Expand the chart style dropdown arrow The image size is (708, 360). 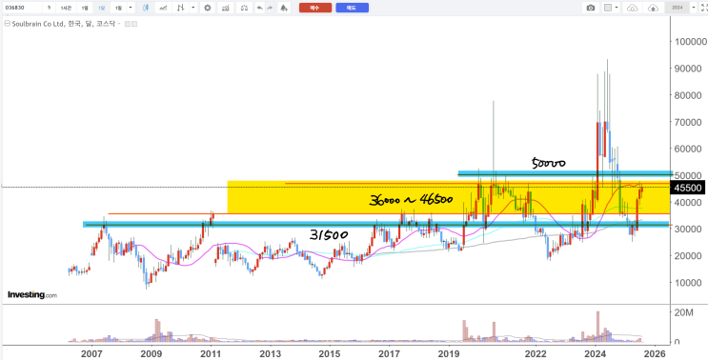click(x=193, y=8)
